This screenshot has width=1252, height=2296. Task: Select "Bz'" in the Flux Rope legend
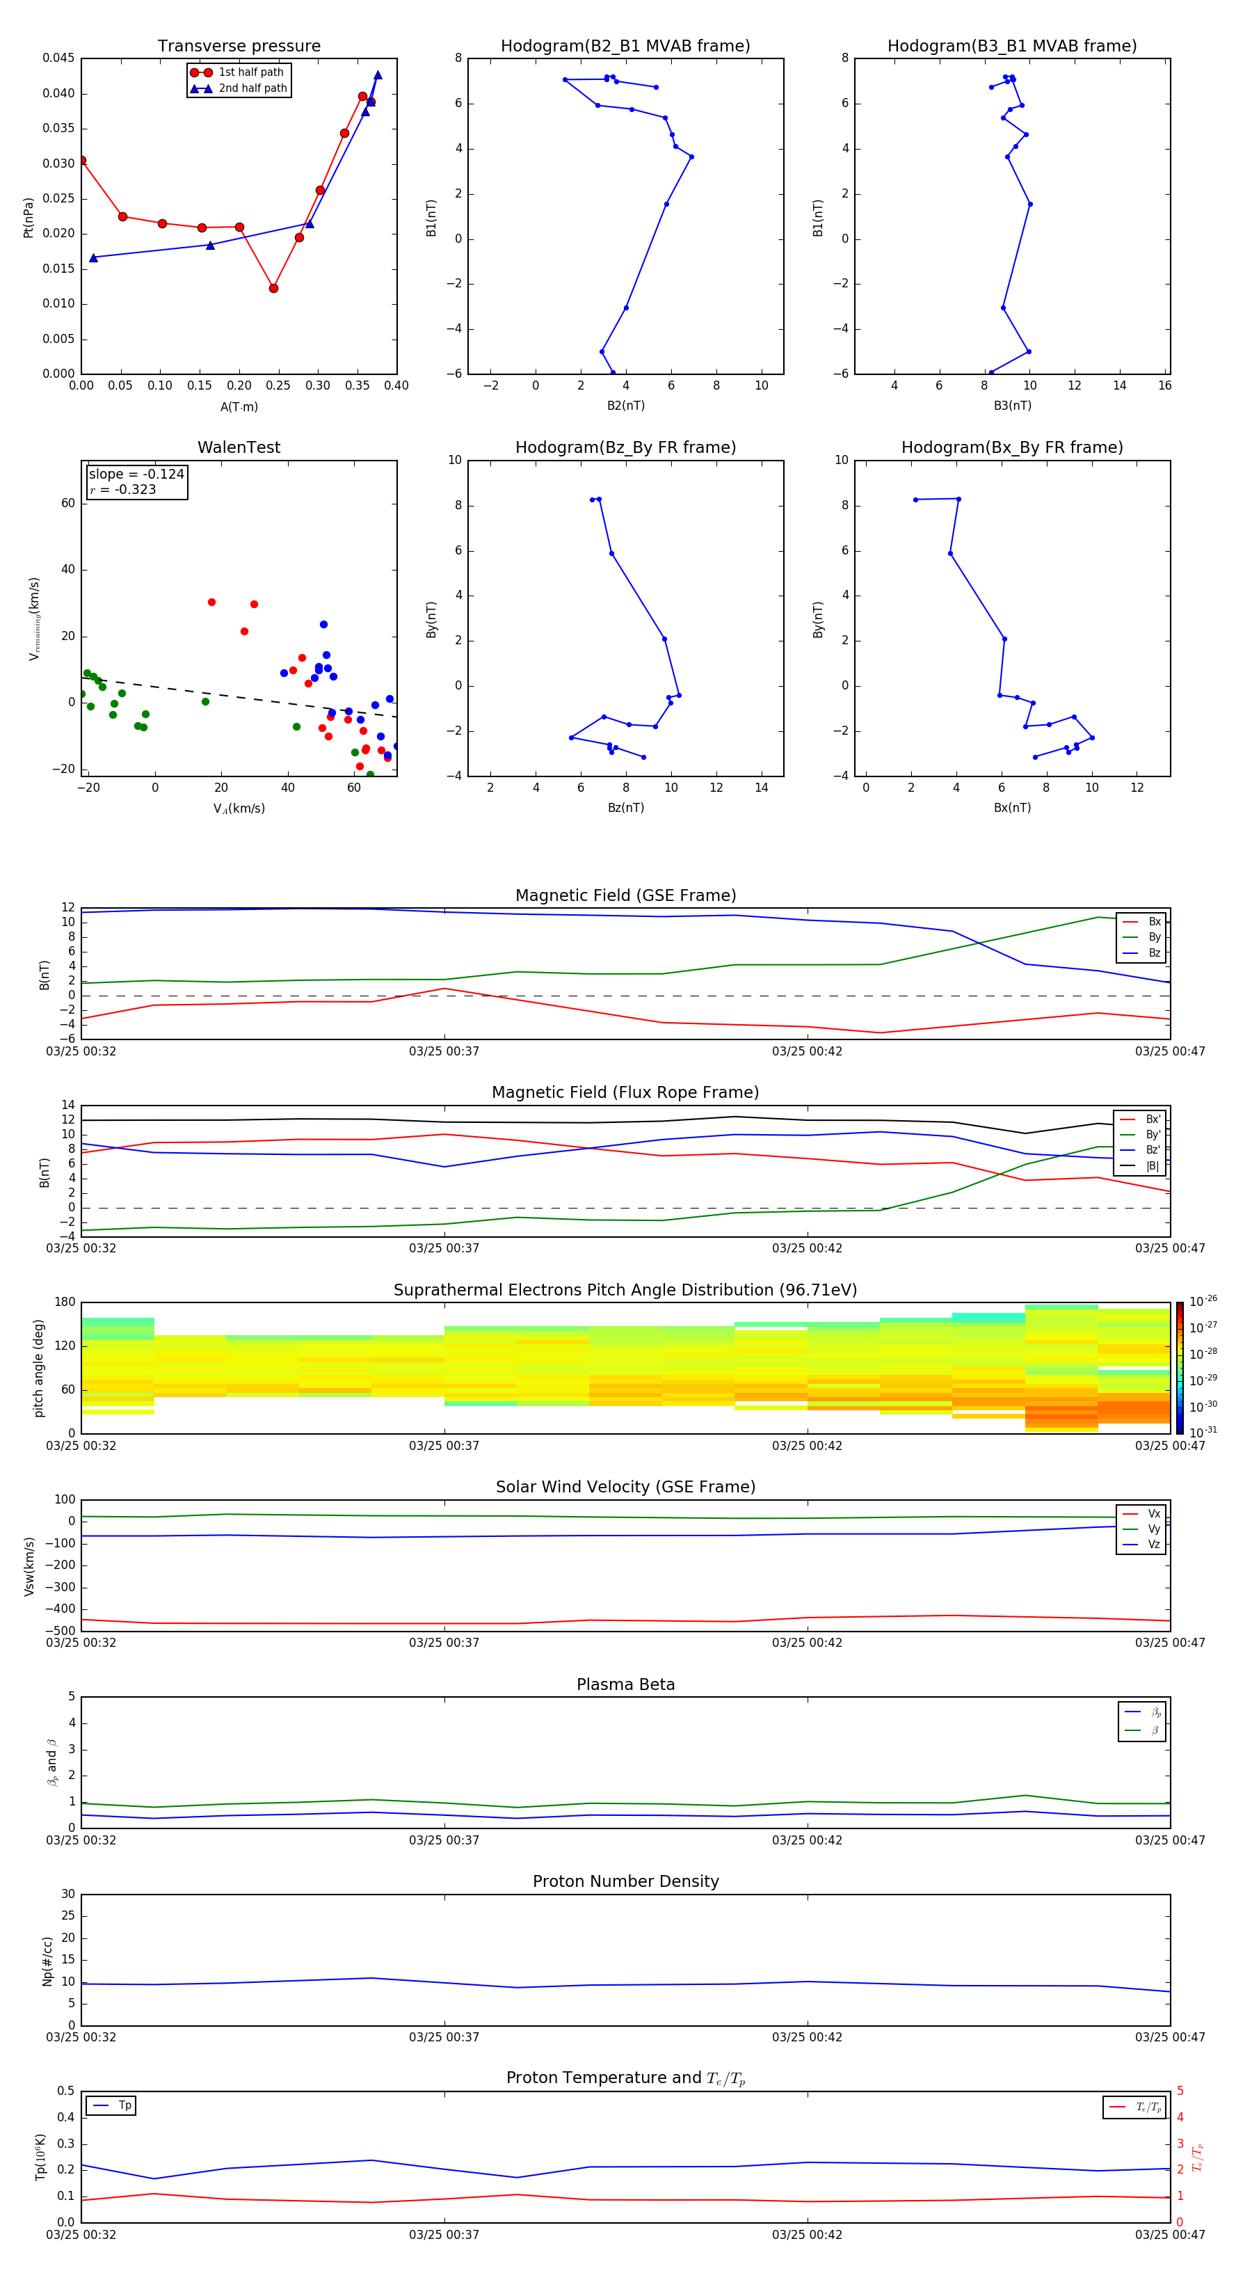click(1140, 1150)
